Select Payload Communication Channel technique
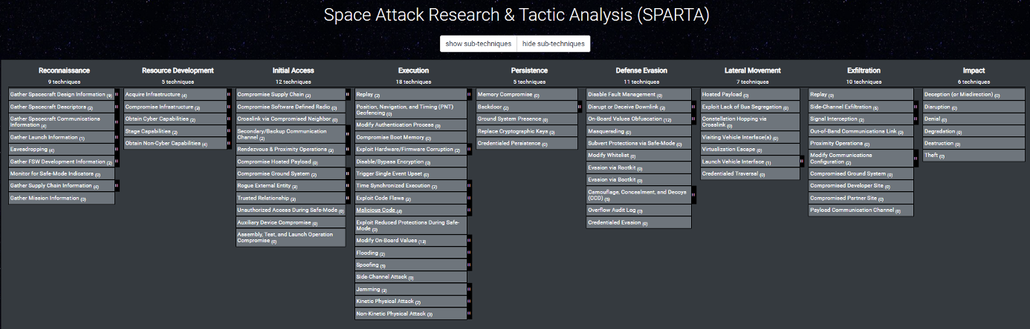This screenshot has height=329, width=1030. pos(861,210)
